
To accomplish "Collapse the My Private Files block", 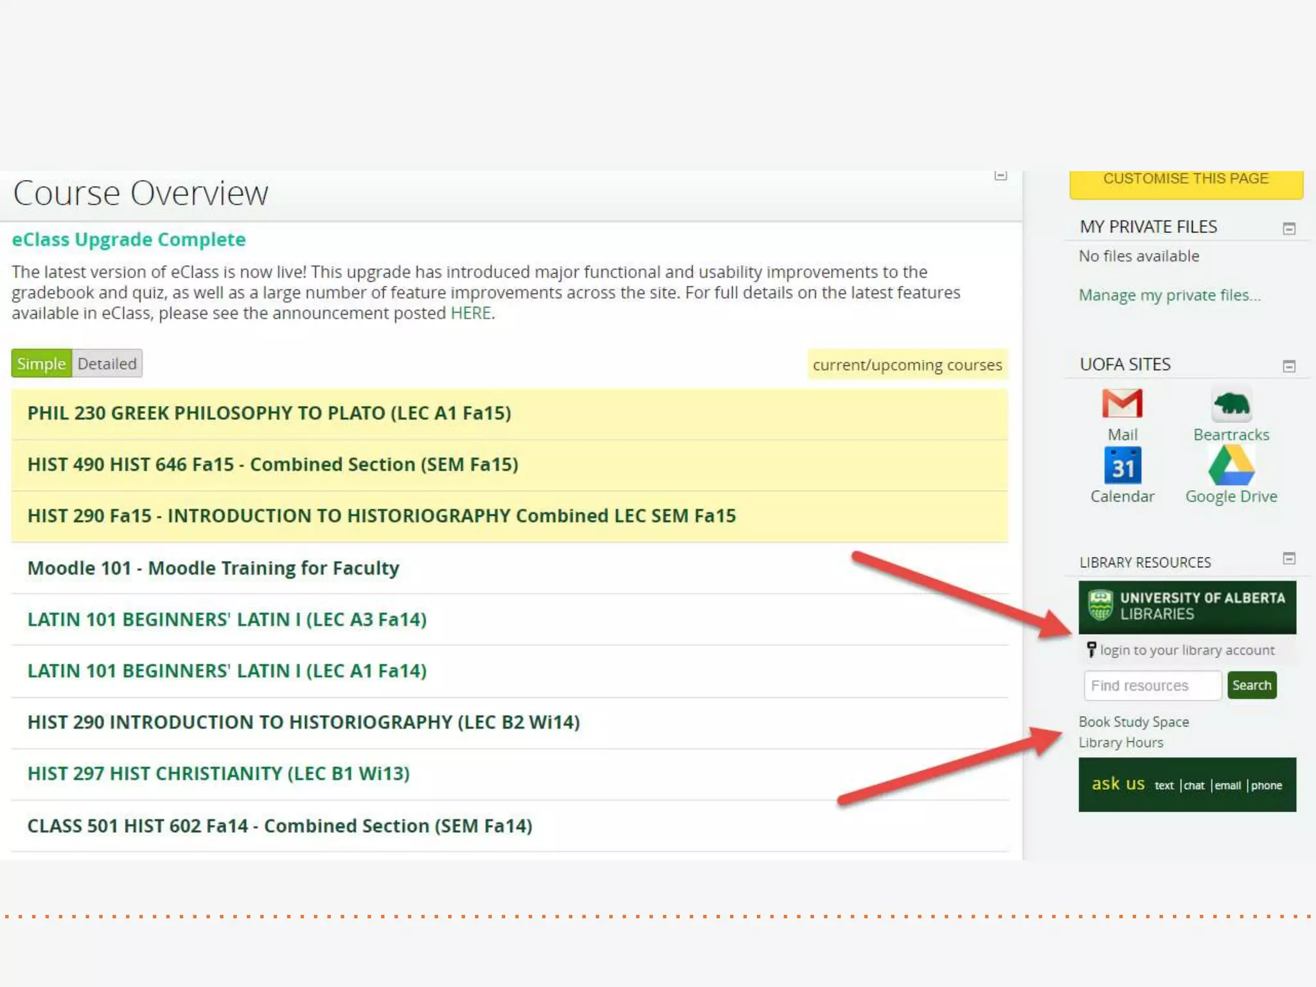I will 1289,229.
